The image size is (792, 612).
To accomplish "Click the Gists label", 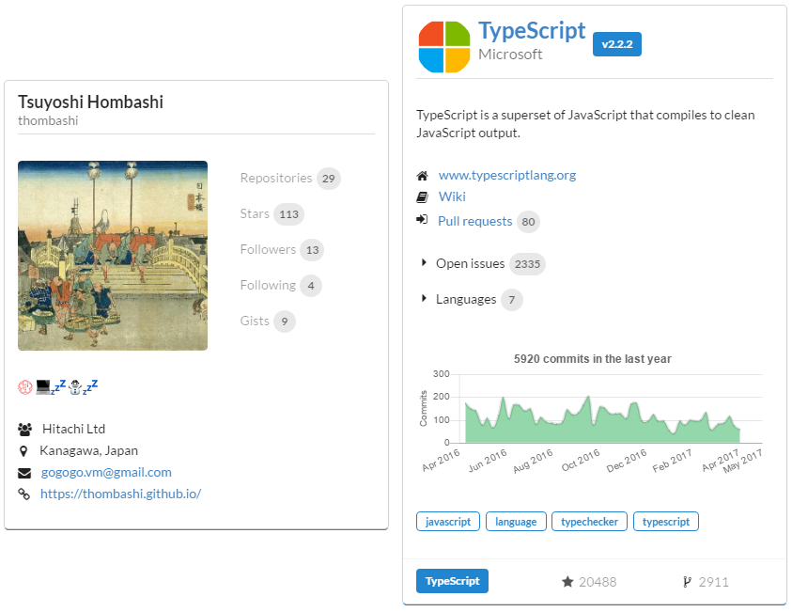I will [x=255, y=321].
